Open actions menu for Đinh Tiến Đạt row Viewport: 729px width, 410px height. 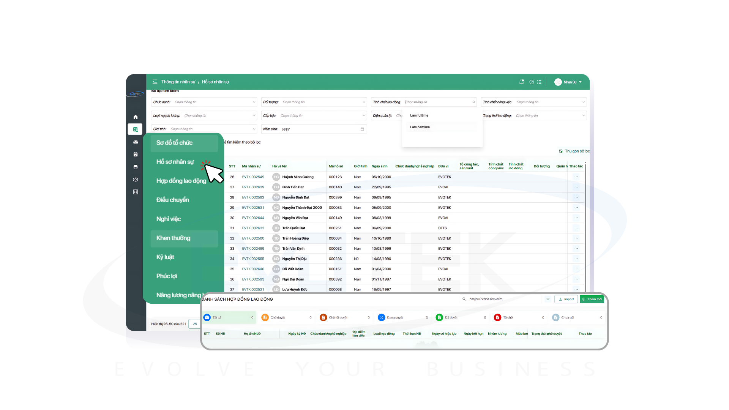(576, 187)
